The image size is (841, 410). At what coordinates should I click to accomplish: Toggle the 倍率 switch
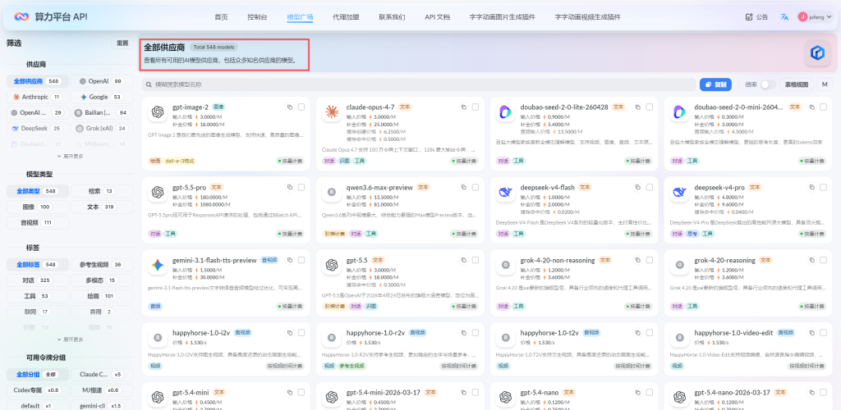coord(768,84)
